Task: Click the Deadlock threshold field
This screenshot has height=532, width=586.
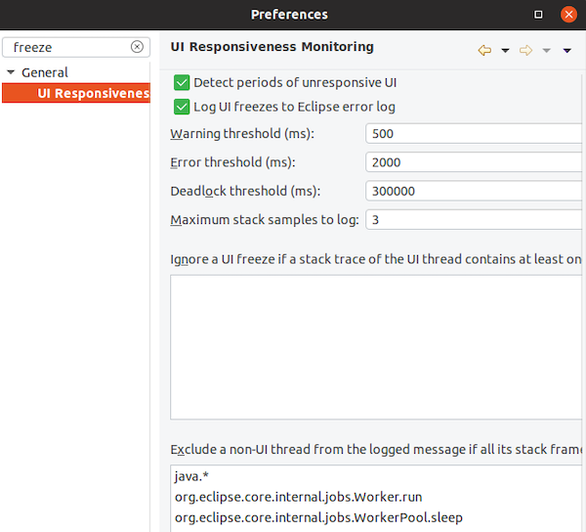Action: (475, 192)
